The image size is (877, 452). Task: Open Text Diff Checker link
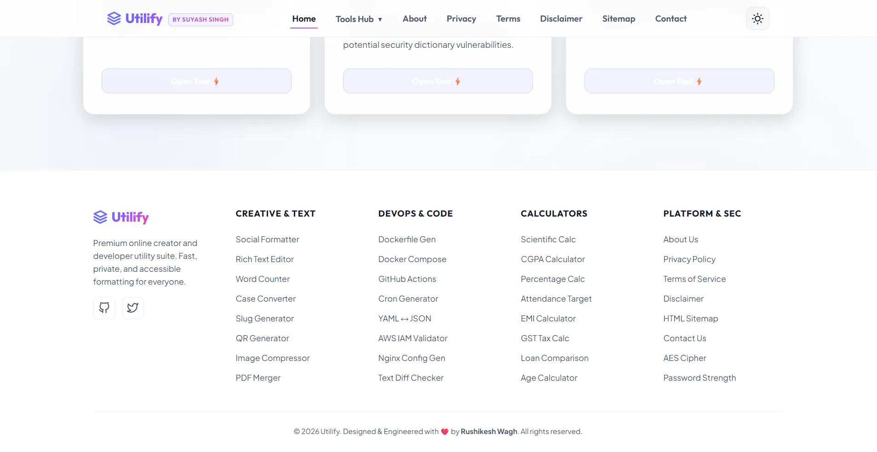coord(411,378)
